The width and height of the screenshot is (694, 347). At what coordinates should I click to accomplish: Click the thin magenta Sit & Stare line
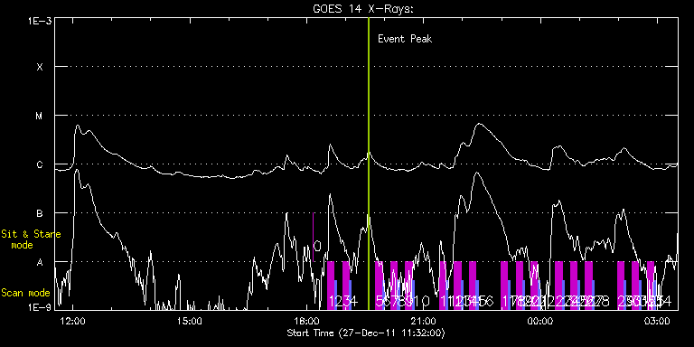pos(313,238)
